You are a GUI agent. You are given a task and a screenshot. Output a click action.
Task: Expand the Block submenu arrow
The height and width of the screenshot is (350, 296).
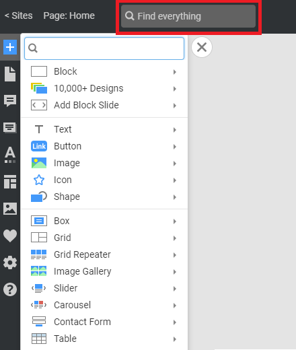[x=175, y=72]
